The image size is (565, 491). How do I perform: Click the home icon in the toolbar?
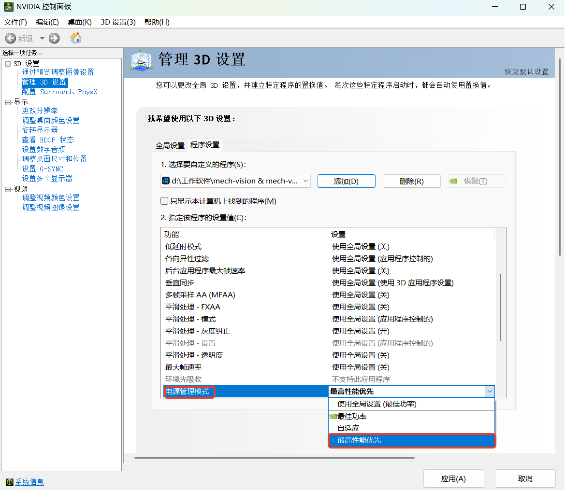click(75, 38)
